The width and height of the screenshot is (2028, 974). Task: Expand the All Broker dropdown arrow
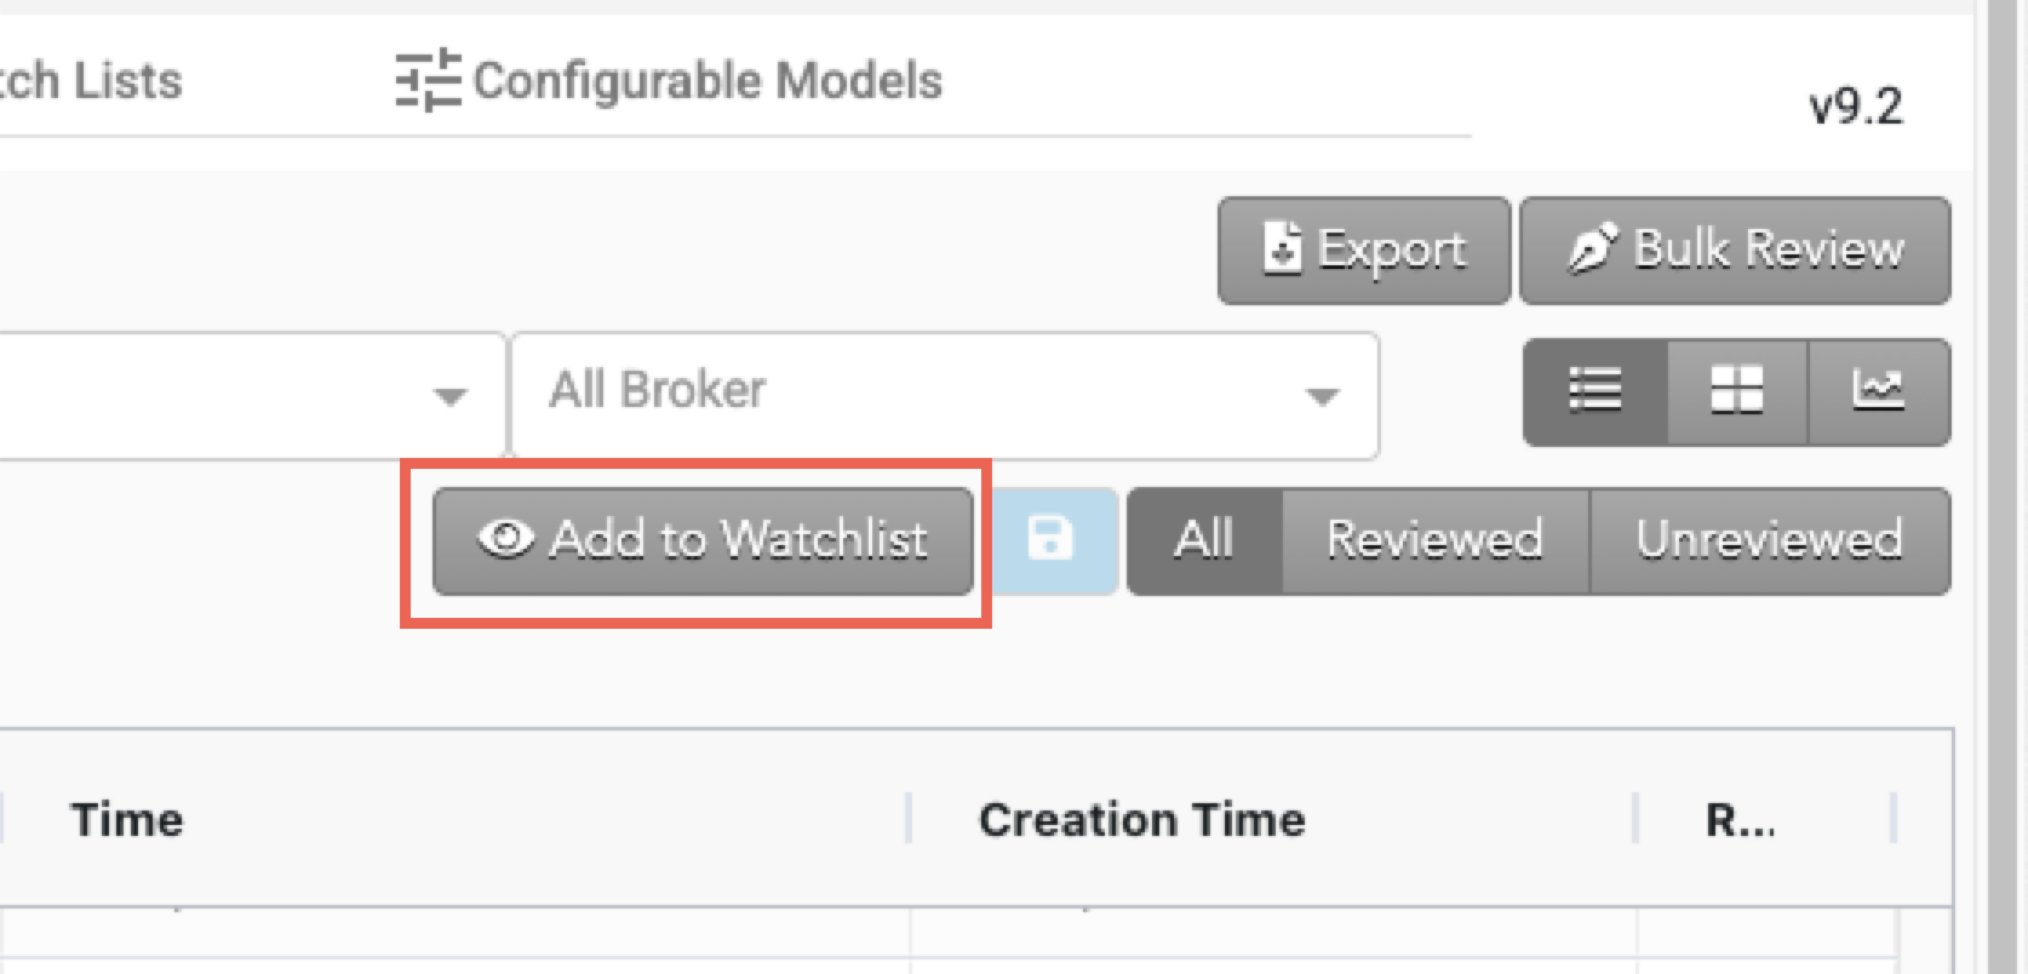point(1322,397)
